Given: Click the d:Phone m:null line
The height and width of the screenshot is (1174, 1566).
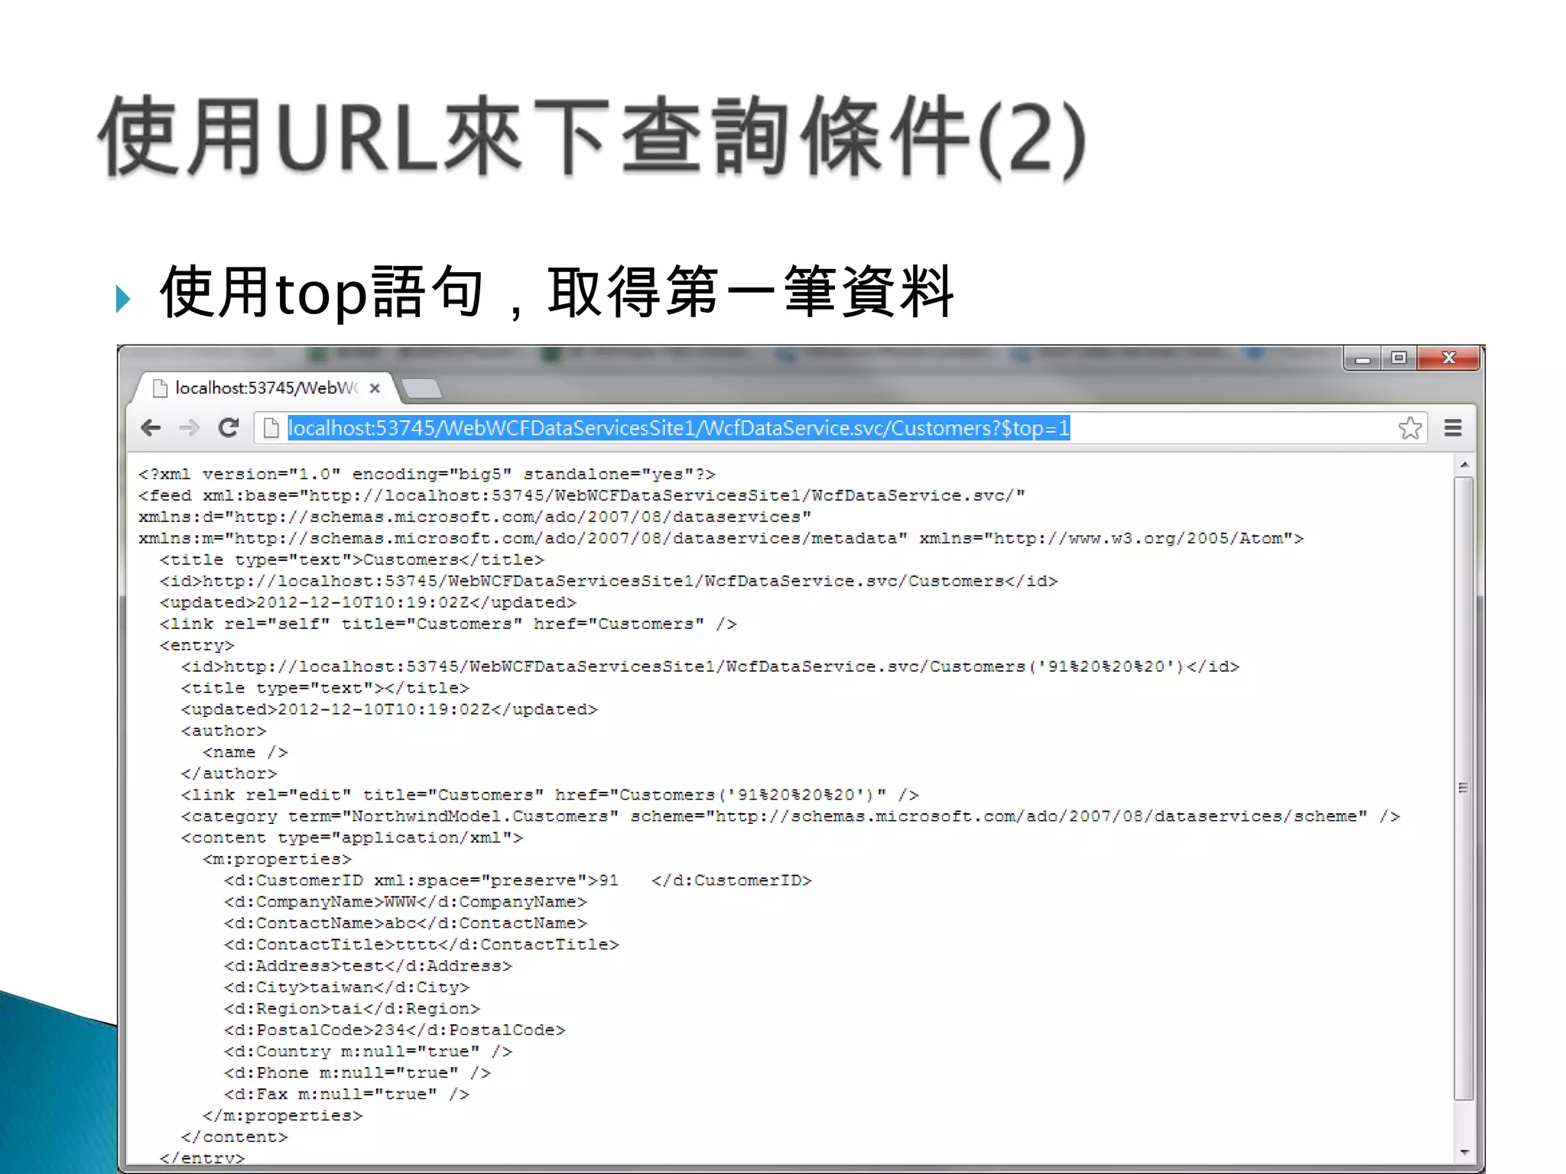Looking at the screenshot, I should pyautogui.click(x=357, y=1074).
